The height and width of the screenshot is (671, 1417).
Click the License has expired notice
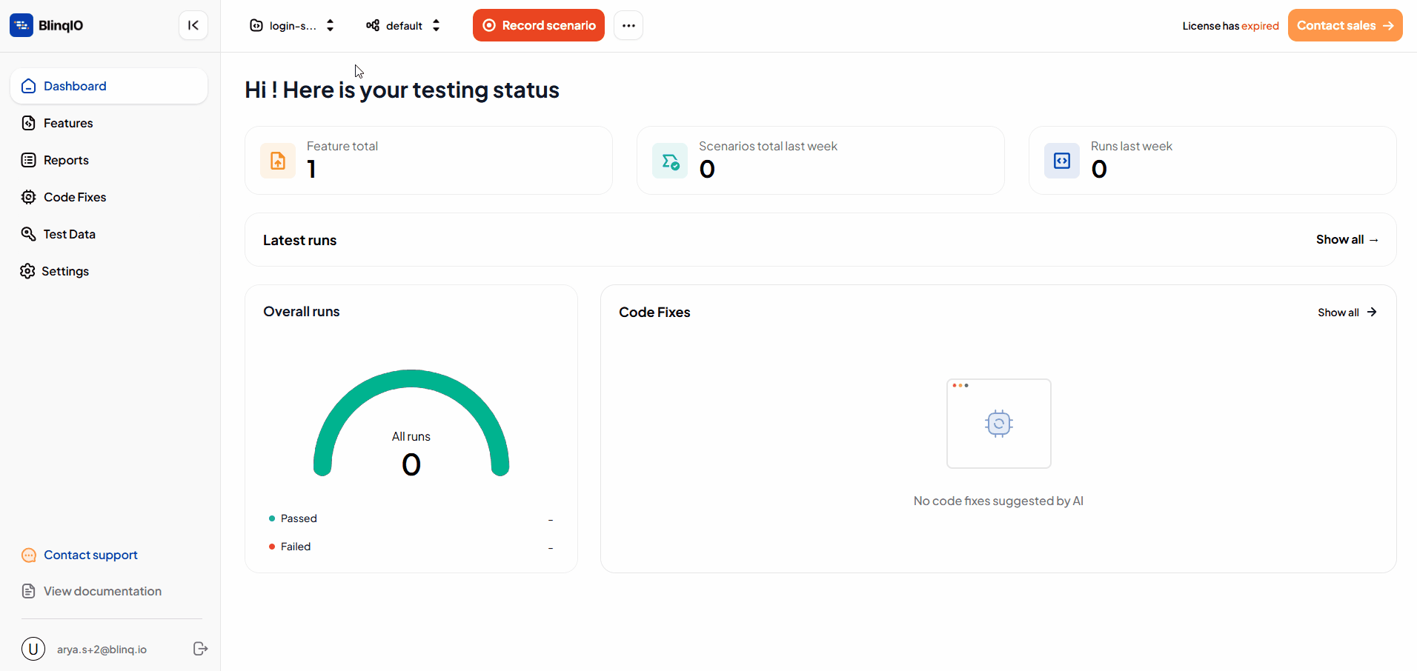tap(1230, 26)
